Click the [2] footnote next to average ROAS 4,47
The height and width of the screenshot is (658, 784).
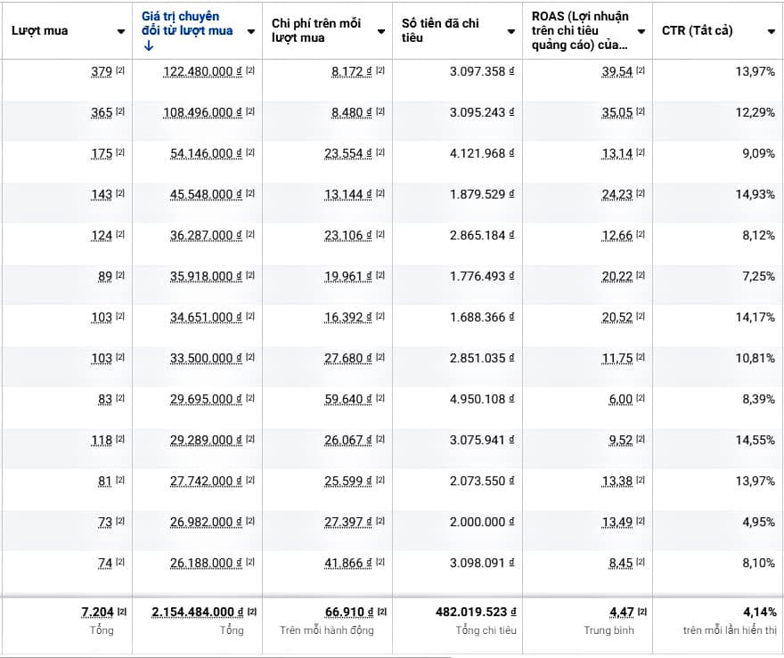coord(641,612)
